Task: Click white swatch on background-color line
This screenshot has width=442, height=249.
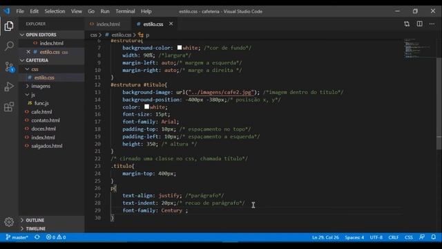Action: tap(180, 48)
